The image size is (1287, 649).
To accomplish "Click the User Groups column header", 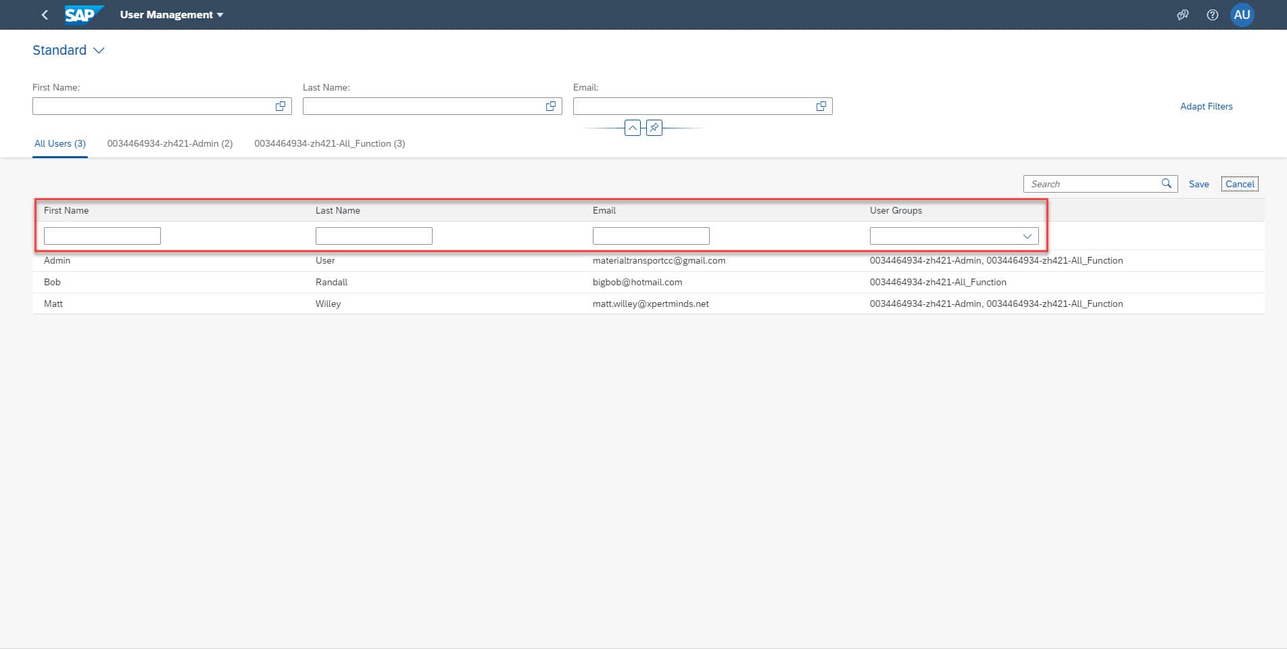I will 896,210.
